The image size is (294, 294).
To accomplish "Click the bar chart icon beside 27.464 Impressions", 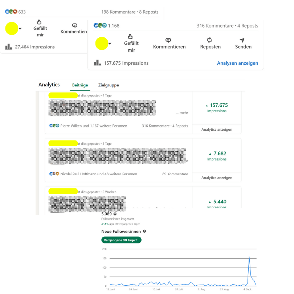I will [x=8, y=47].
